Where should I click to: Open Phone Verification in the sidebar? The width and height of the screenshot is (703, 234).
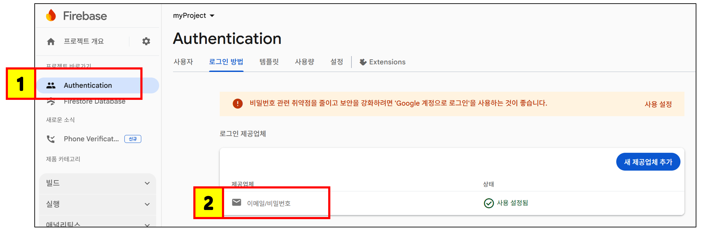91,139
